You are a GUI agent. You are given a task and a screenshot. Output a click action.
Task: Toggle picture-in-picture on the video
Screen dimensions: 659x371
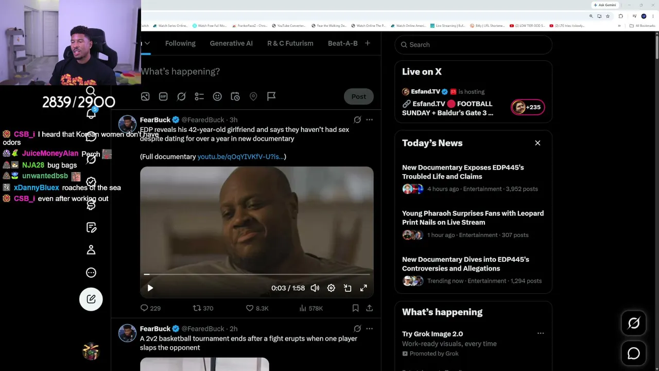348,288
